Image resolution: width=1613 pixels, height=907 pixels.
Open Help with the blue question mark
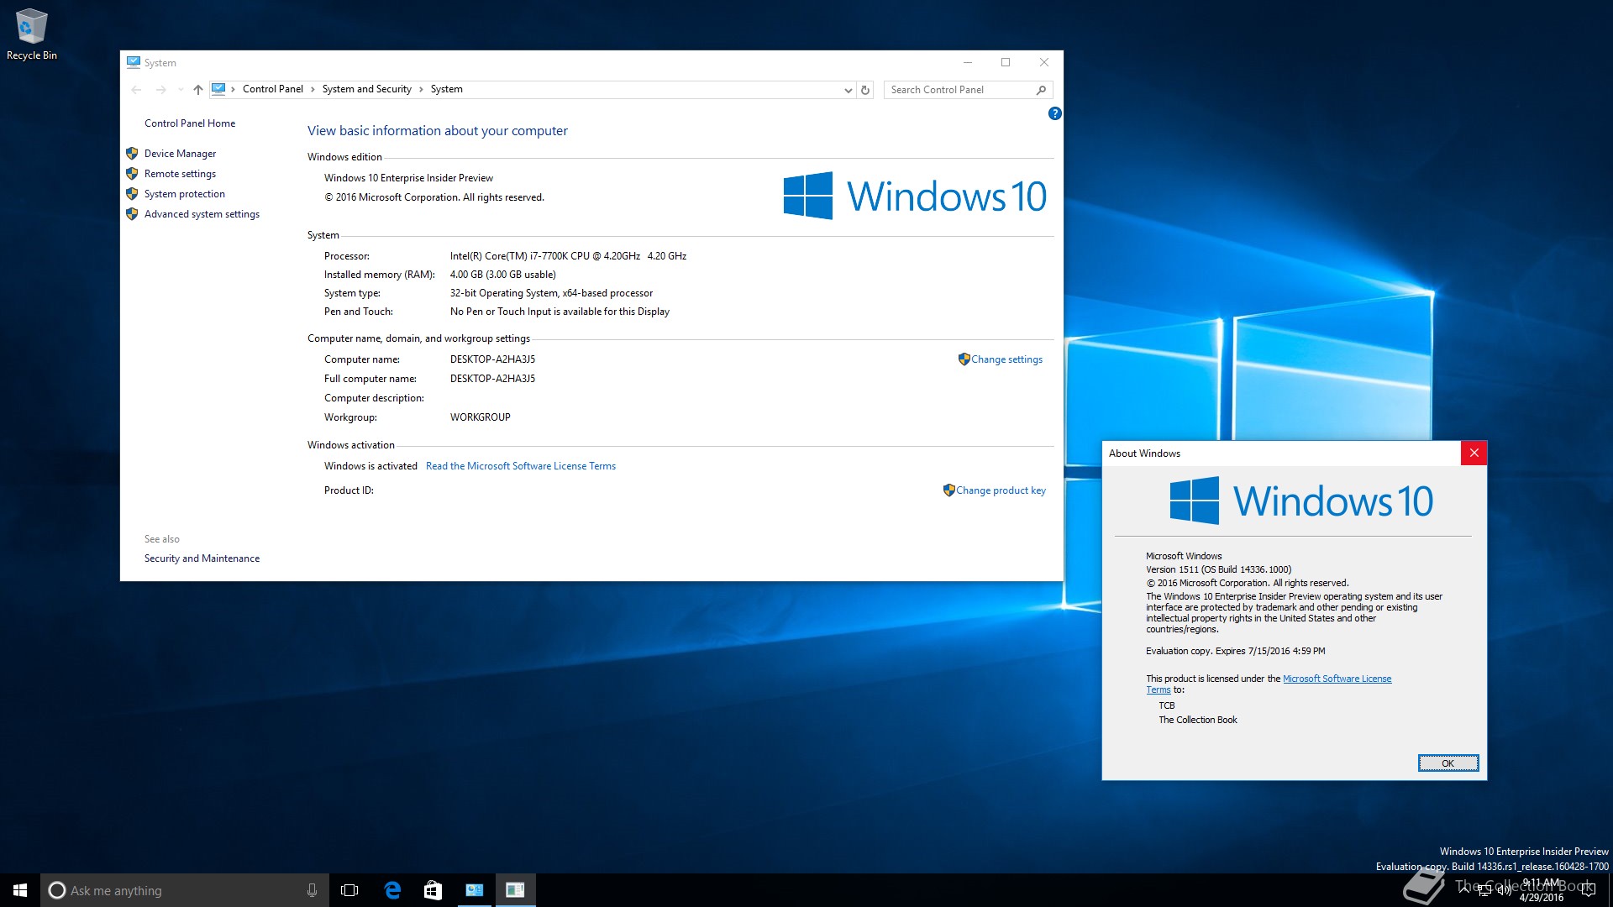coord(1055,113)
